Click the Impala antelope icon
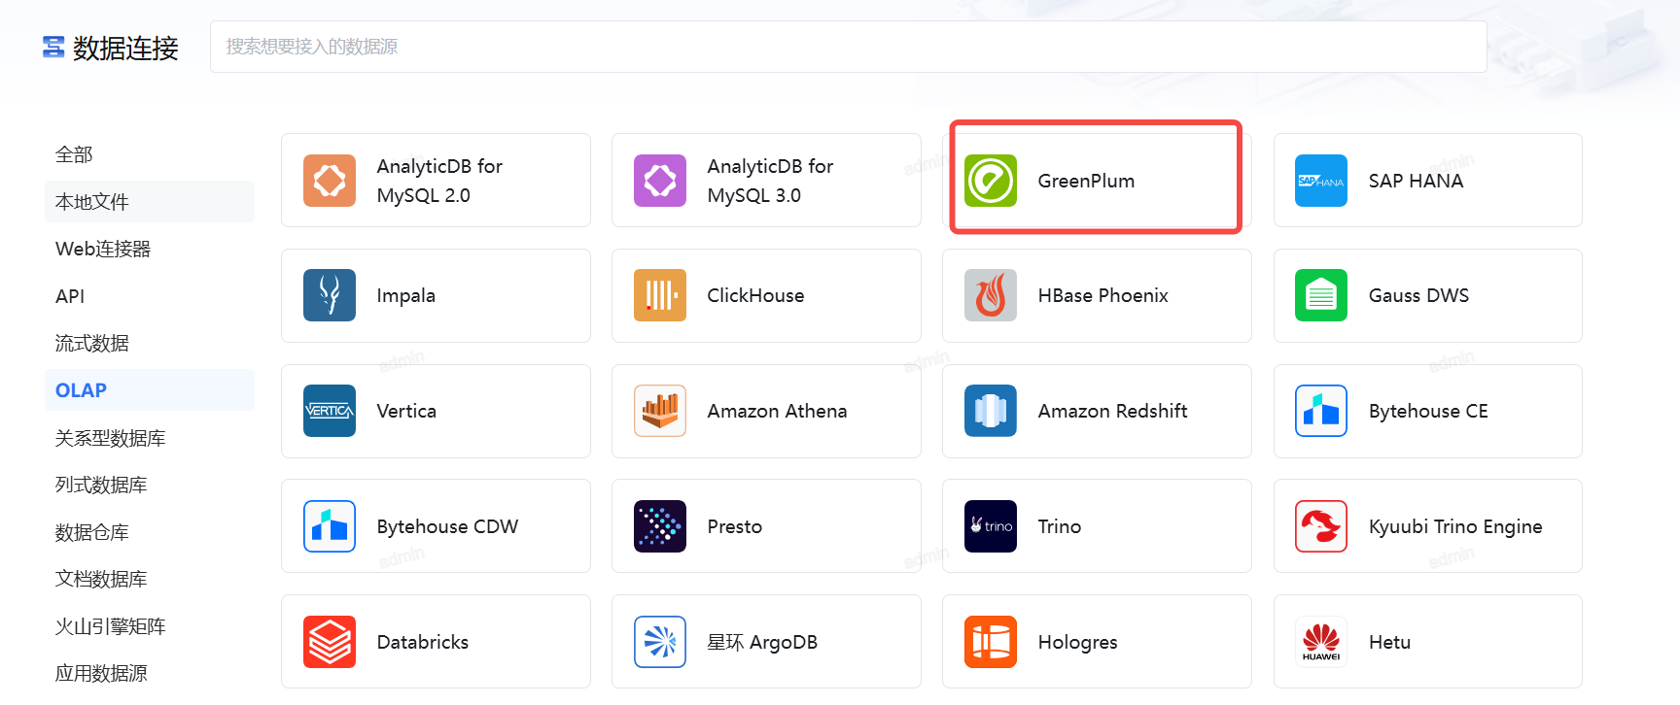The height and width of the screenshot is (705, 1680). point(330,295)
